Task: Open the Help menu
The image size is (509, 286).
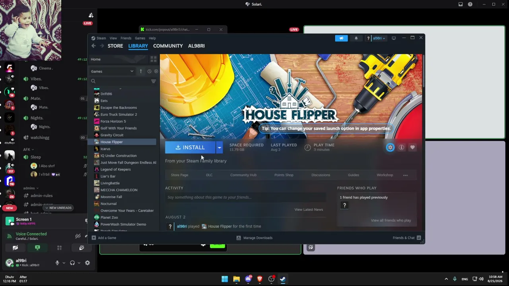Action: pos(152,38)
